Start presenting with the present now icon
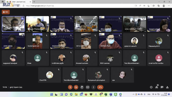This screenshot has width=172, height=97. click(88, 87)
